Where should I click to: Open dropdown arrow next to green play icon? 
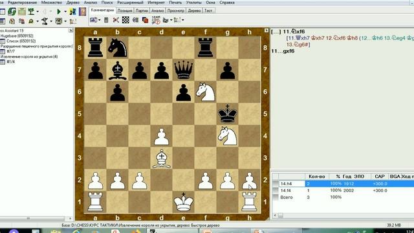point(65,12)
